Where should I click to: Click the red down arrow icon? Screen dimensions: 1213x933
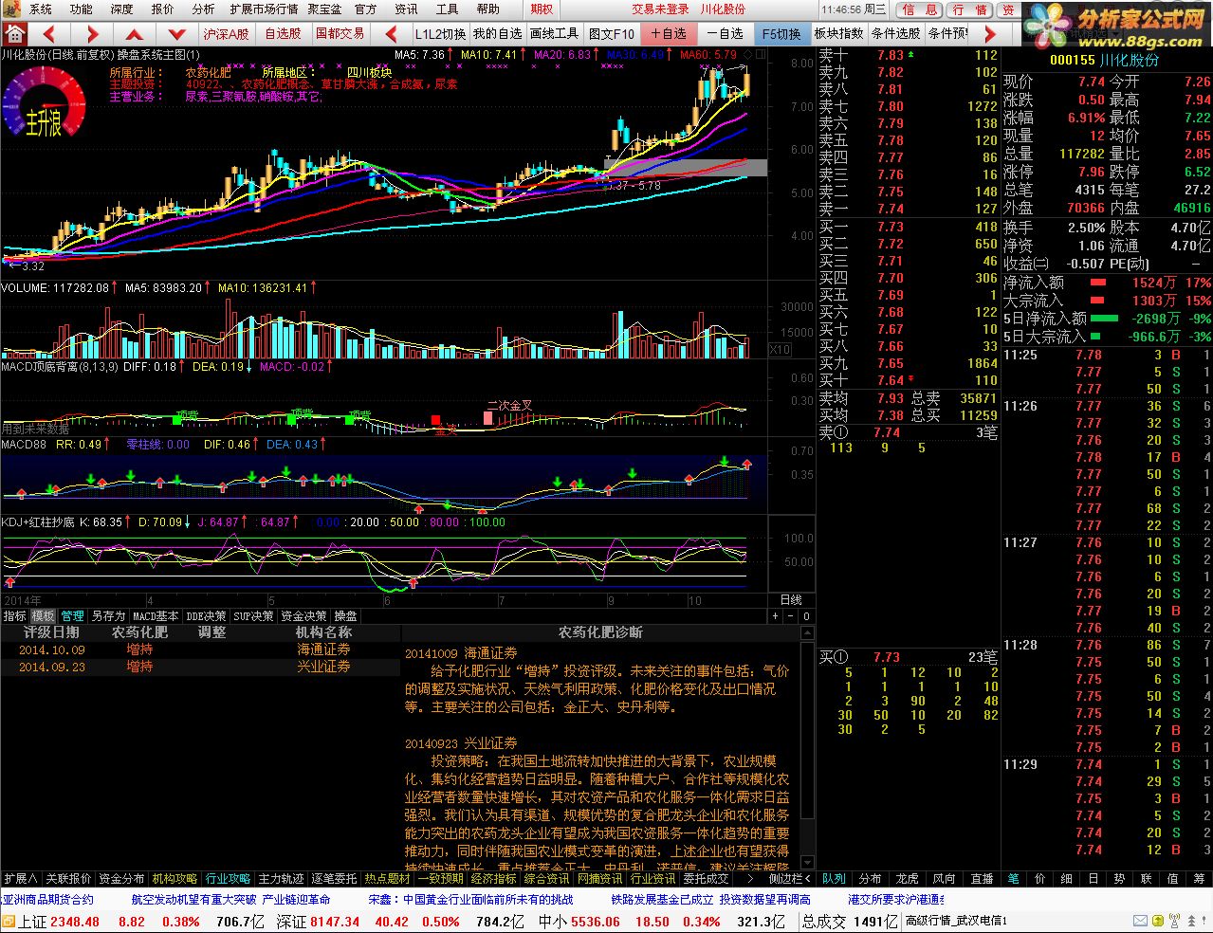click(176, 34)
